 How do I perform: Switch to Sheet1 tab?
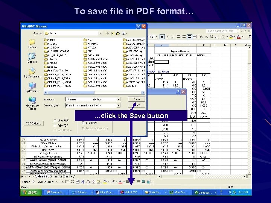point(42,176)
